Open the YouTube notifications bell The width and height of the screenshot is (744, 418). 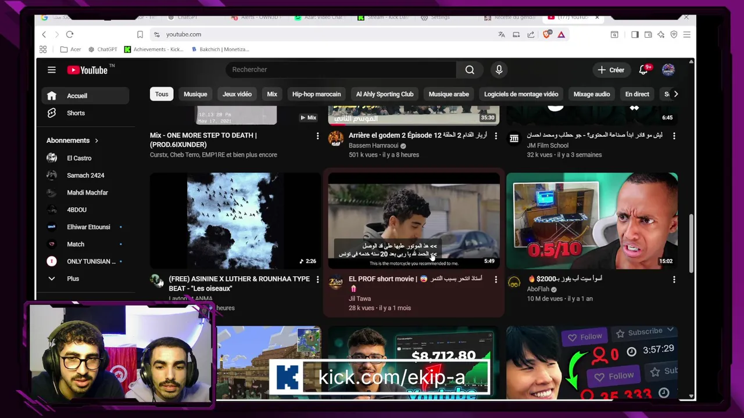click(643, 70)
